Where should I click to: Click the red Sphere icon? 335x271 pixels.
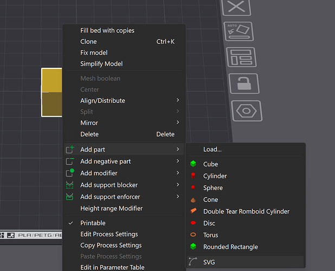(193, 188)
